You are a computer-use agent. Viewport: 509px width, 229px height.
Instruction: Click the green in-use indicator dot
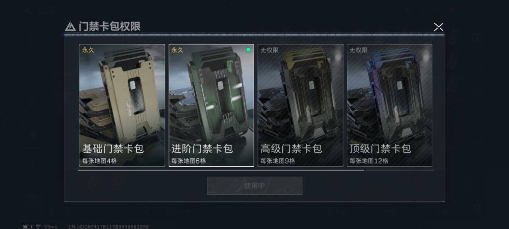tap(249, 50)
